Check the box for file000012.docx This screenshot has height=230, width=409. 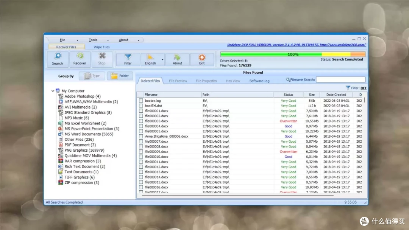pyautogui.click(x=141, y=167)
